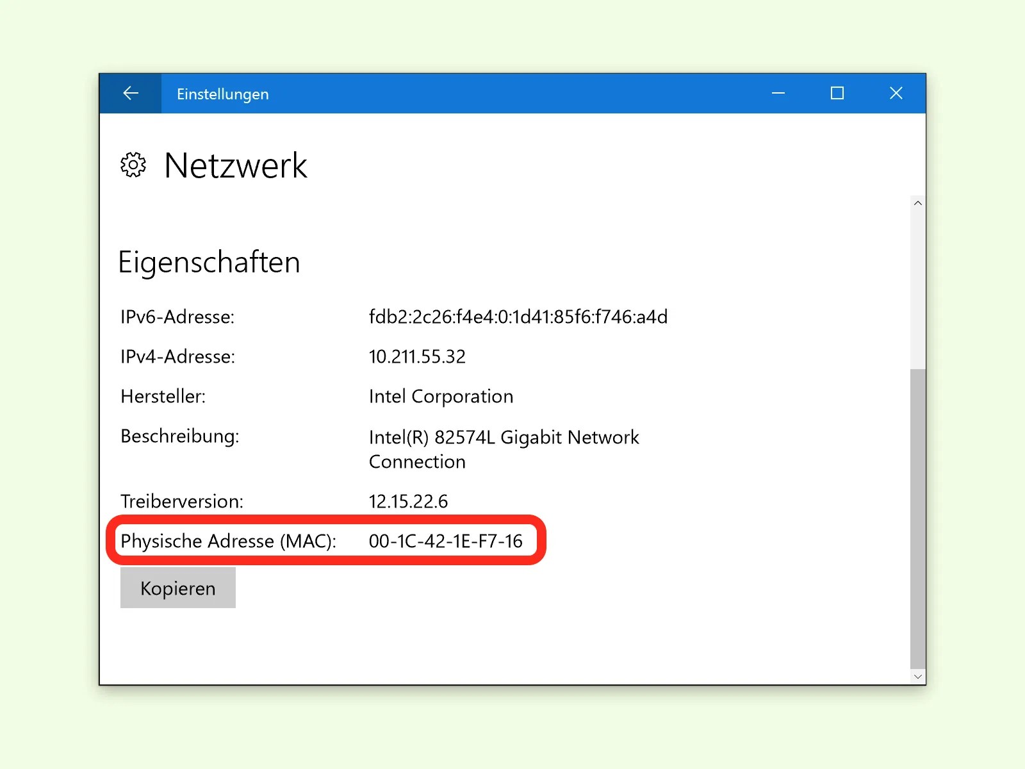Screen dimensions: 1025x769
Task: Click the Einstellungen title text
Action: [x=222, y=94]
